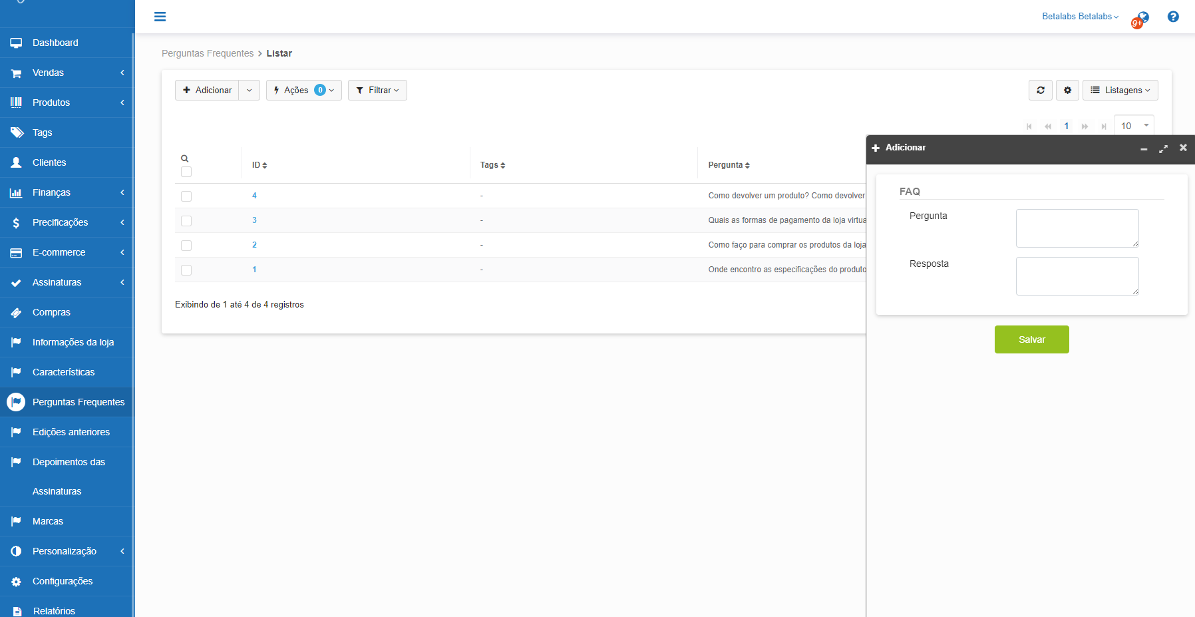The width and height of the screenshot is (1195, 617).
Task: Open the record link with ID 3
Action: click(x=254, y=220)
